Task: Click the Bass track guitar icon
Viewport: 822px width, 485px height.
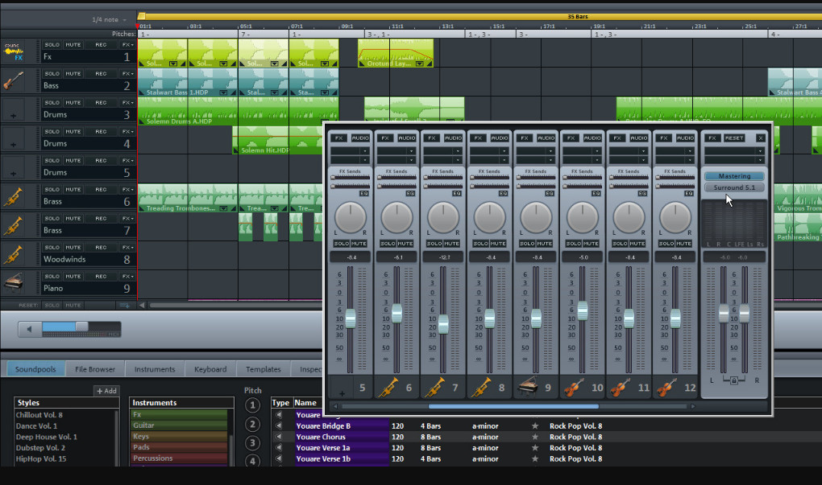Action: tap(13, 81)
